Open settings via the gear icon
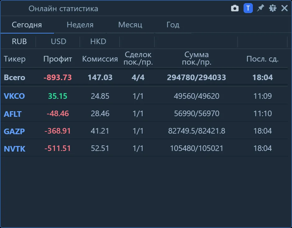292x228 pixels. pyautogui.click(x=273, y=8)
